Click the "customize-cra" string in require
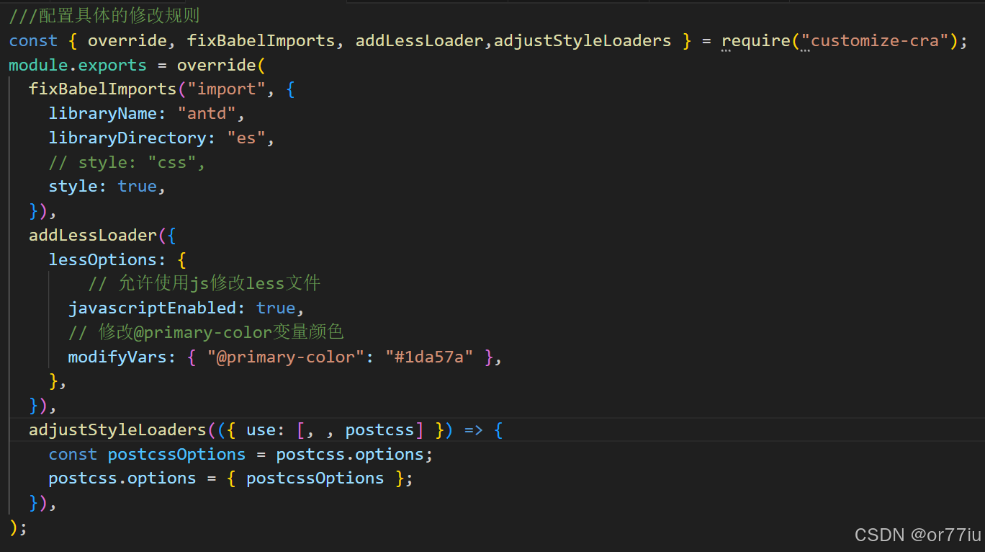 pyautogui.click(x=876, y=40)
